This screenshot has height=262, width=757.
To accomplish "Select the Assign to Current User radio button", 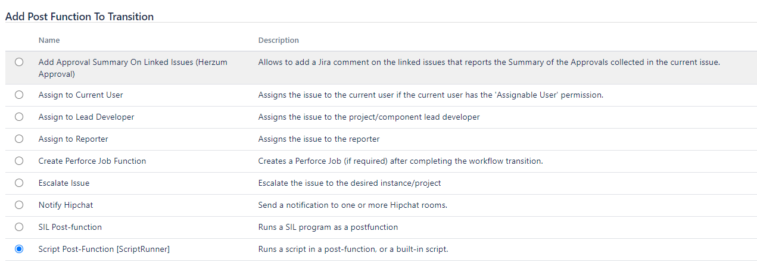I will point(19,95).
